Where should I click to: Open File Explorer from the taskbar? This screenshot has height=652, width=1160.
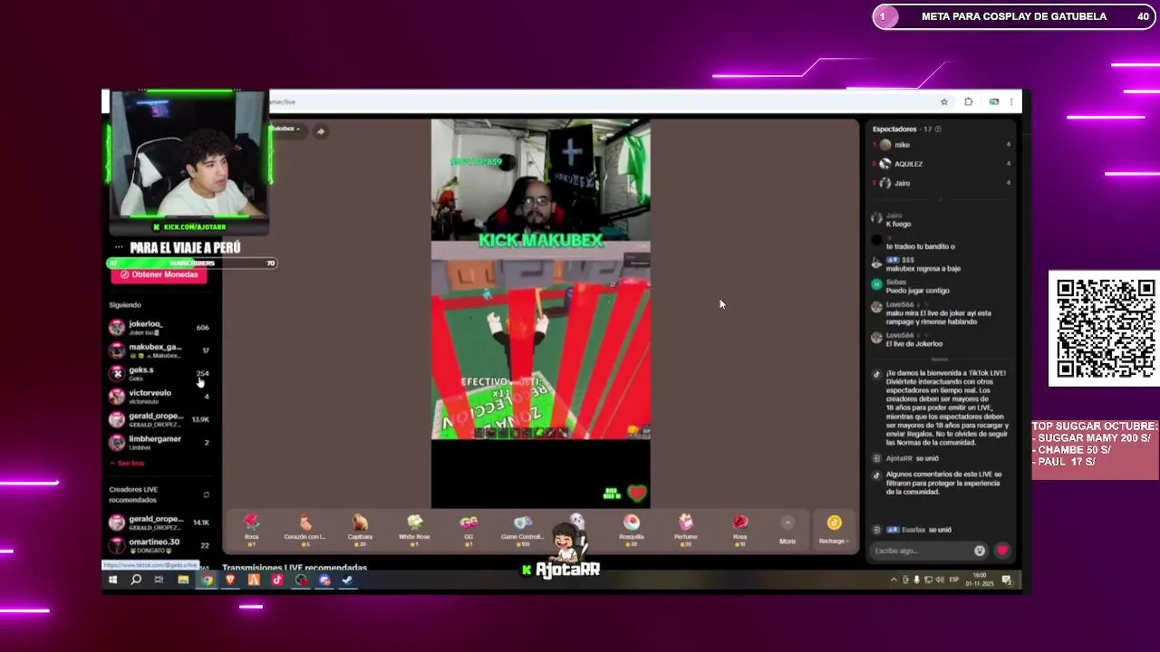tap(183, 580)
